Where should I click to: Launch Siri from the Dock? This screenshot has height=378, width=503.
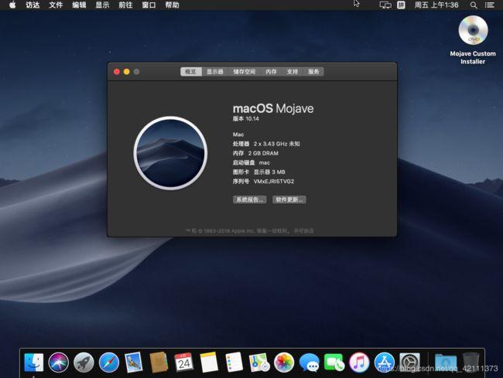pyautogui.click(x=58, y=363)
